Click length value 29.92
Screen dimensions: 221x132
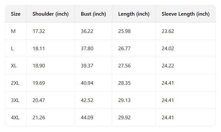(124, 118)
